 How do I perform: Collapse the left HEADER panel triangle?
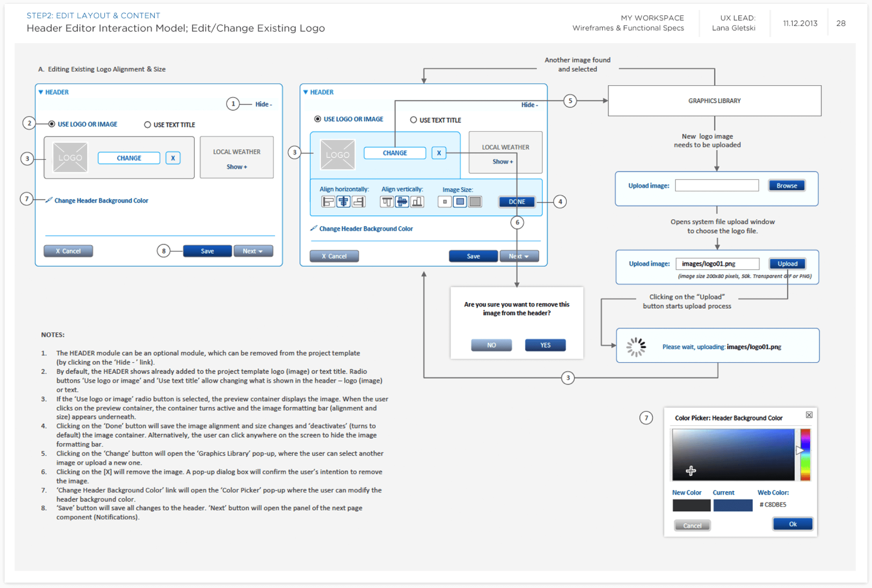click(x=41, y=92)
